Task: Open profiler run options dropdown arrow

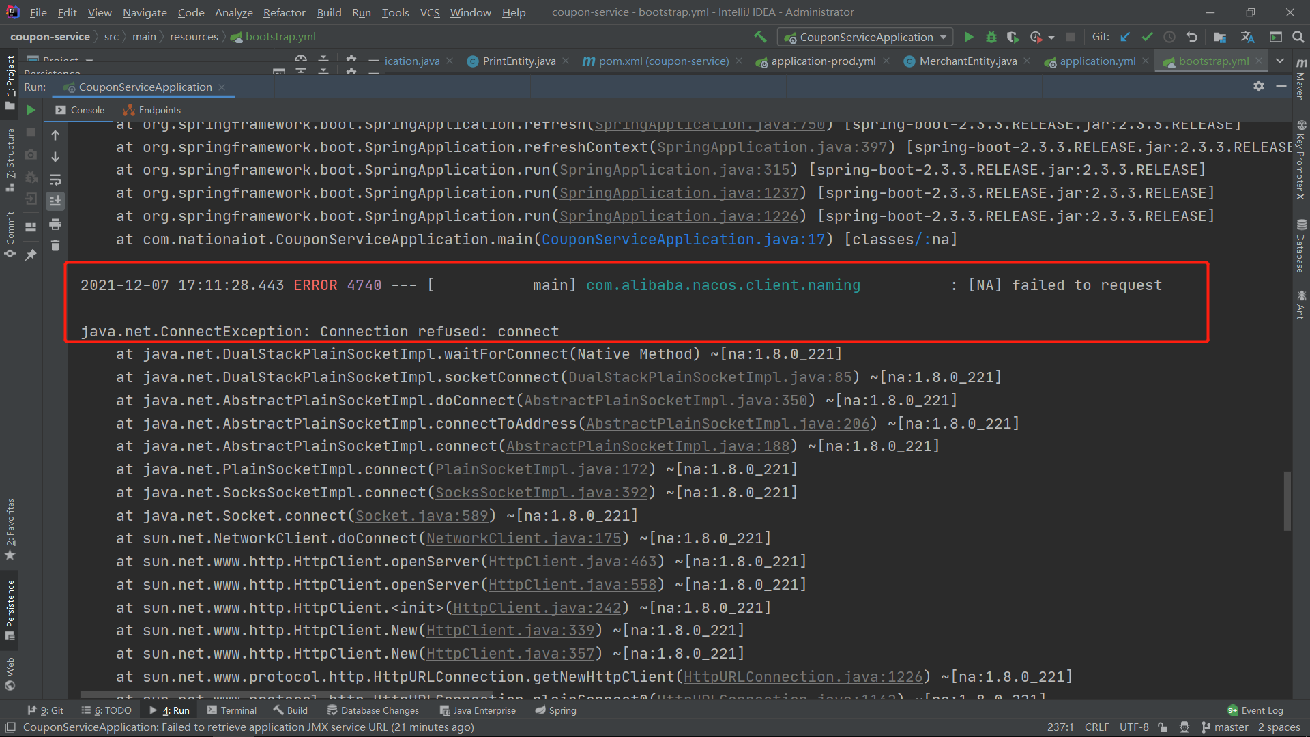Action: 1051,37
